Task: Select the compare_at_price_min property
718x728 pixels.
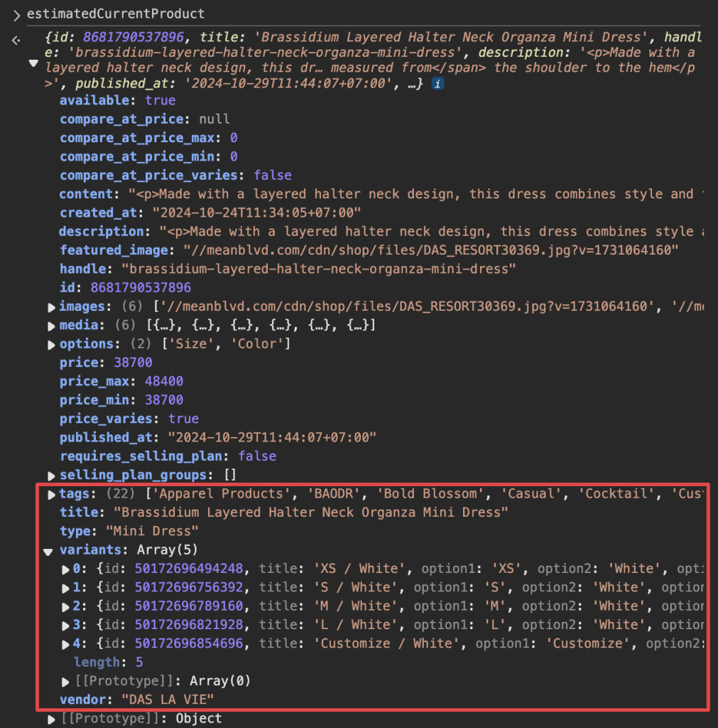Action: point(148,156)
